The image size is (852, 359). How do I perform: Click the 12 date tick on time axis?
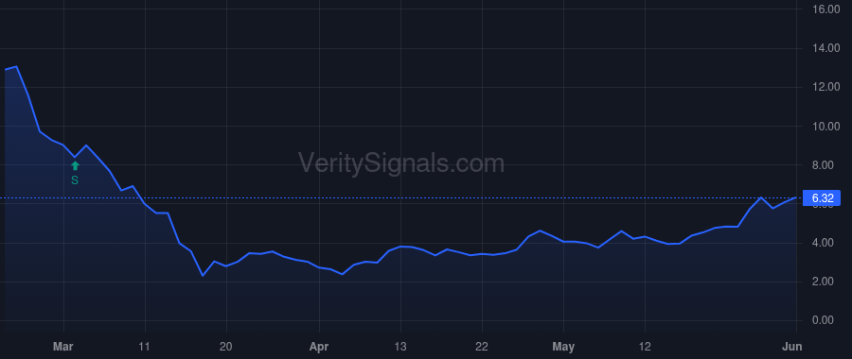[x=645, y=347]
